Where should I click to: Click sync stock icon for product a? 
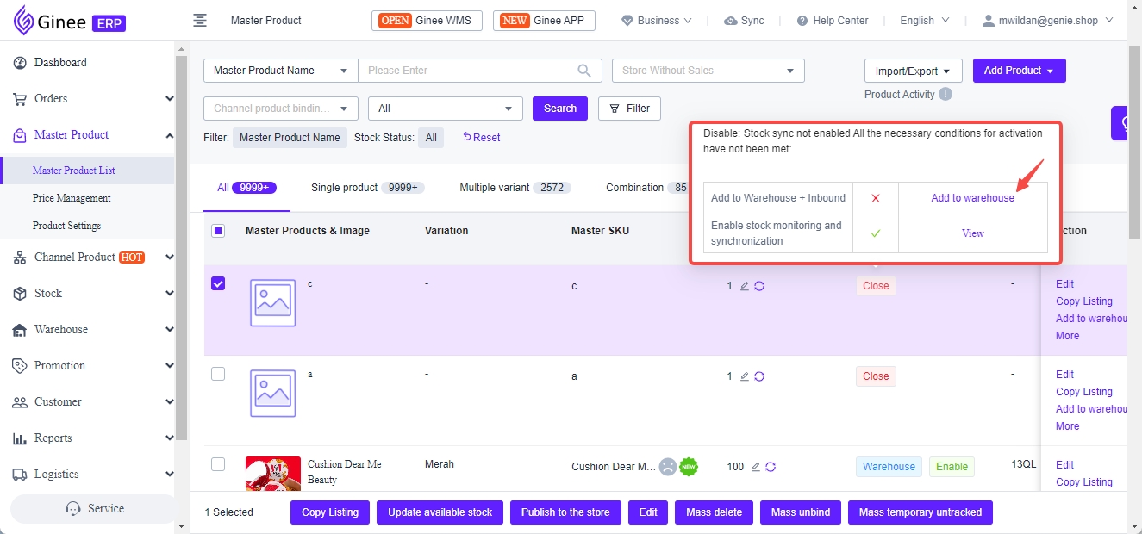(x=759, y=376)
